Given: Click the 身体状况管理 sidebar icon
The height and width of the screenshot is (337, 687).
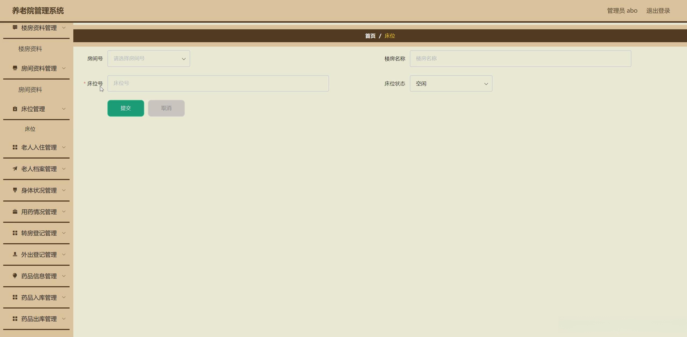Looking at the screenshot, I should point(15,190).
